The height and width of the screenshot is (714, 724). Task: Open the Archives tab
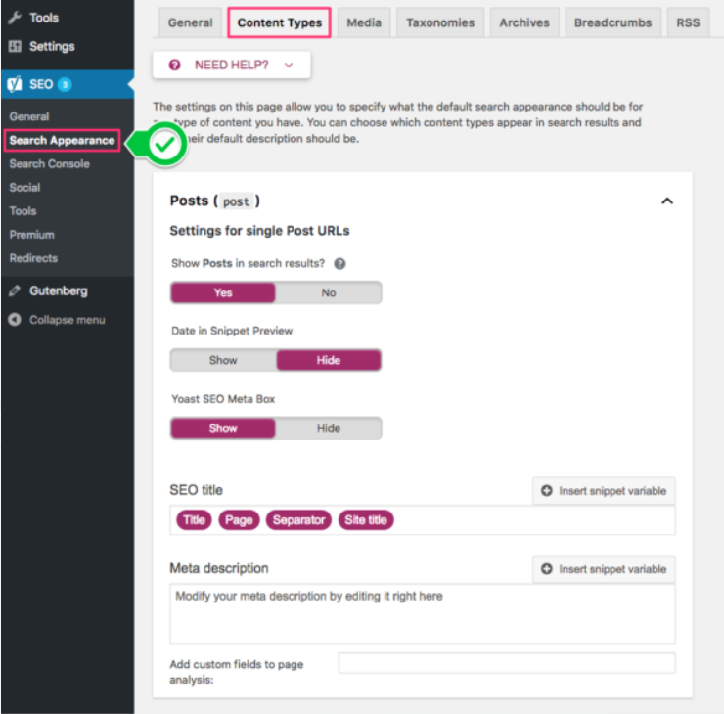(x=524, y=22)
